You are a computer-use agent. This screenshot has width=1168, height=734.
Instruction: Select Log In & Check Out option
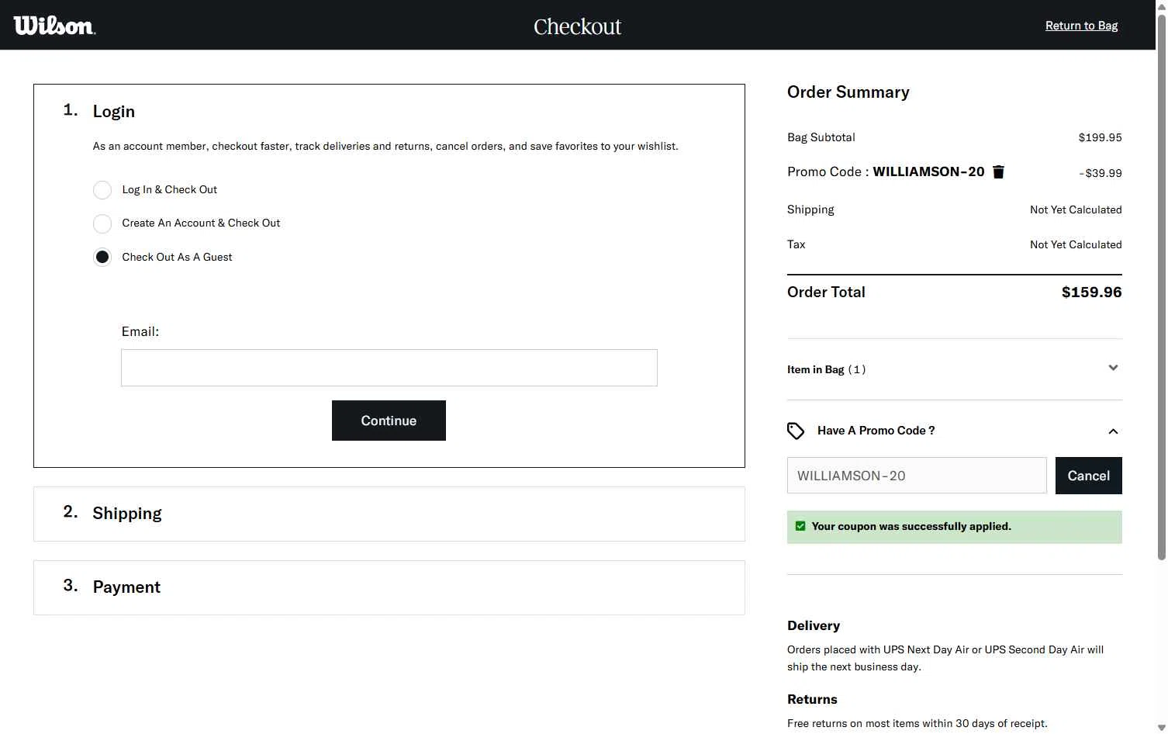click(102, 190)
